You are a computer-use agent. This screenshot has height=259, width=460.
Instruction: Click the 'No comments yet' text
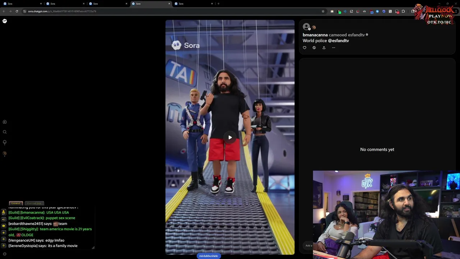click(x=377, y=150)
